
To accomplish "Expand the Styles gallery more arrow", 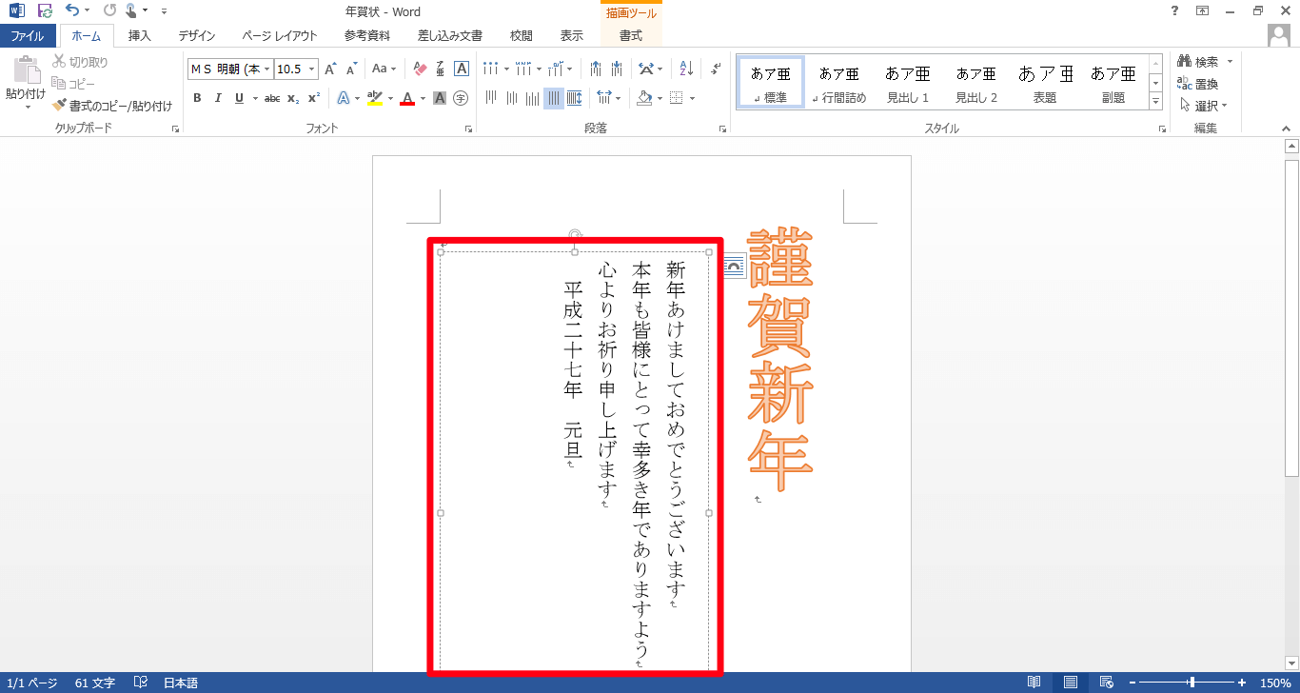I will click(1155, 101).
